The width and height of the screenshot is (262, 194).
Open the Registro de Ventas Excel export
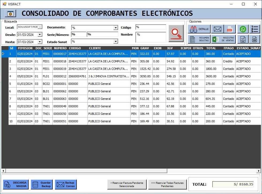[x=223, y=39]
